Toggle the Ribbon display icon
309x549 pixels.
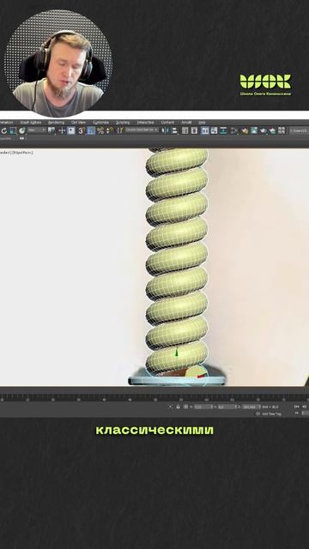205,130
